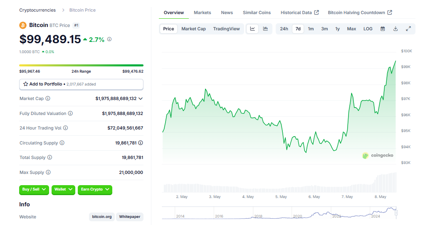Click the $100K y-axis label
The height and width of the screenshot is (225, 440).
coord(406,51)
